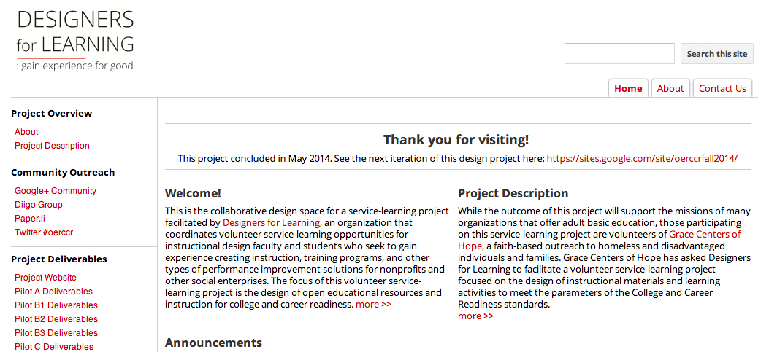Go to the Project Website link

pyautogui.click(x=45, y=278)
